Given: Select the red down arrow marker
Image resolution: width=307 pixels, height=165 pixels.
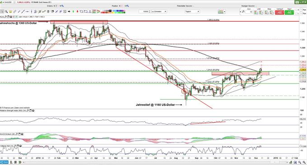Looking at the screenshot, I should [77, 12].
